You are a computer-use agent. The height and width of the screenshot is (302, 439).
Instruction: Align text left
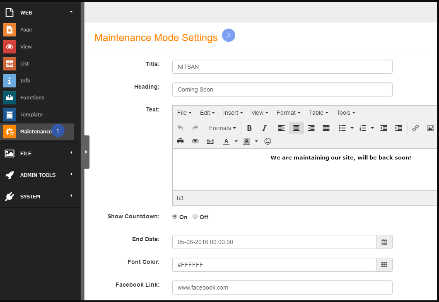coord(281,128)
